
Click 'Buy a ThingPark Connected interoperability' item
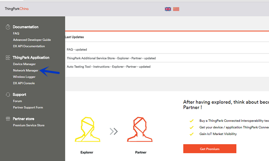pyautogui.click(x=234, y=121)
